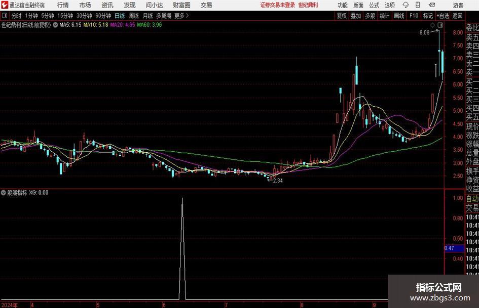Viewport: 479px width, 308px height.
Task: Click the 多股 multi-stock button
Action: [370, 16]
